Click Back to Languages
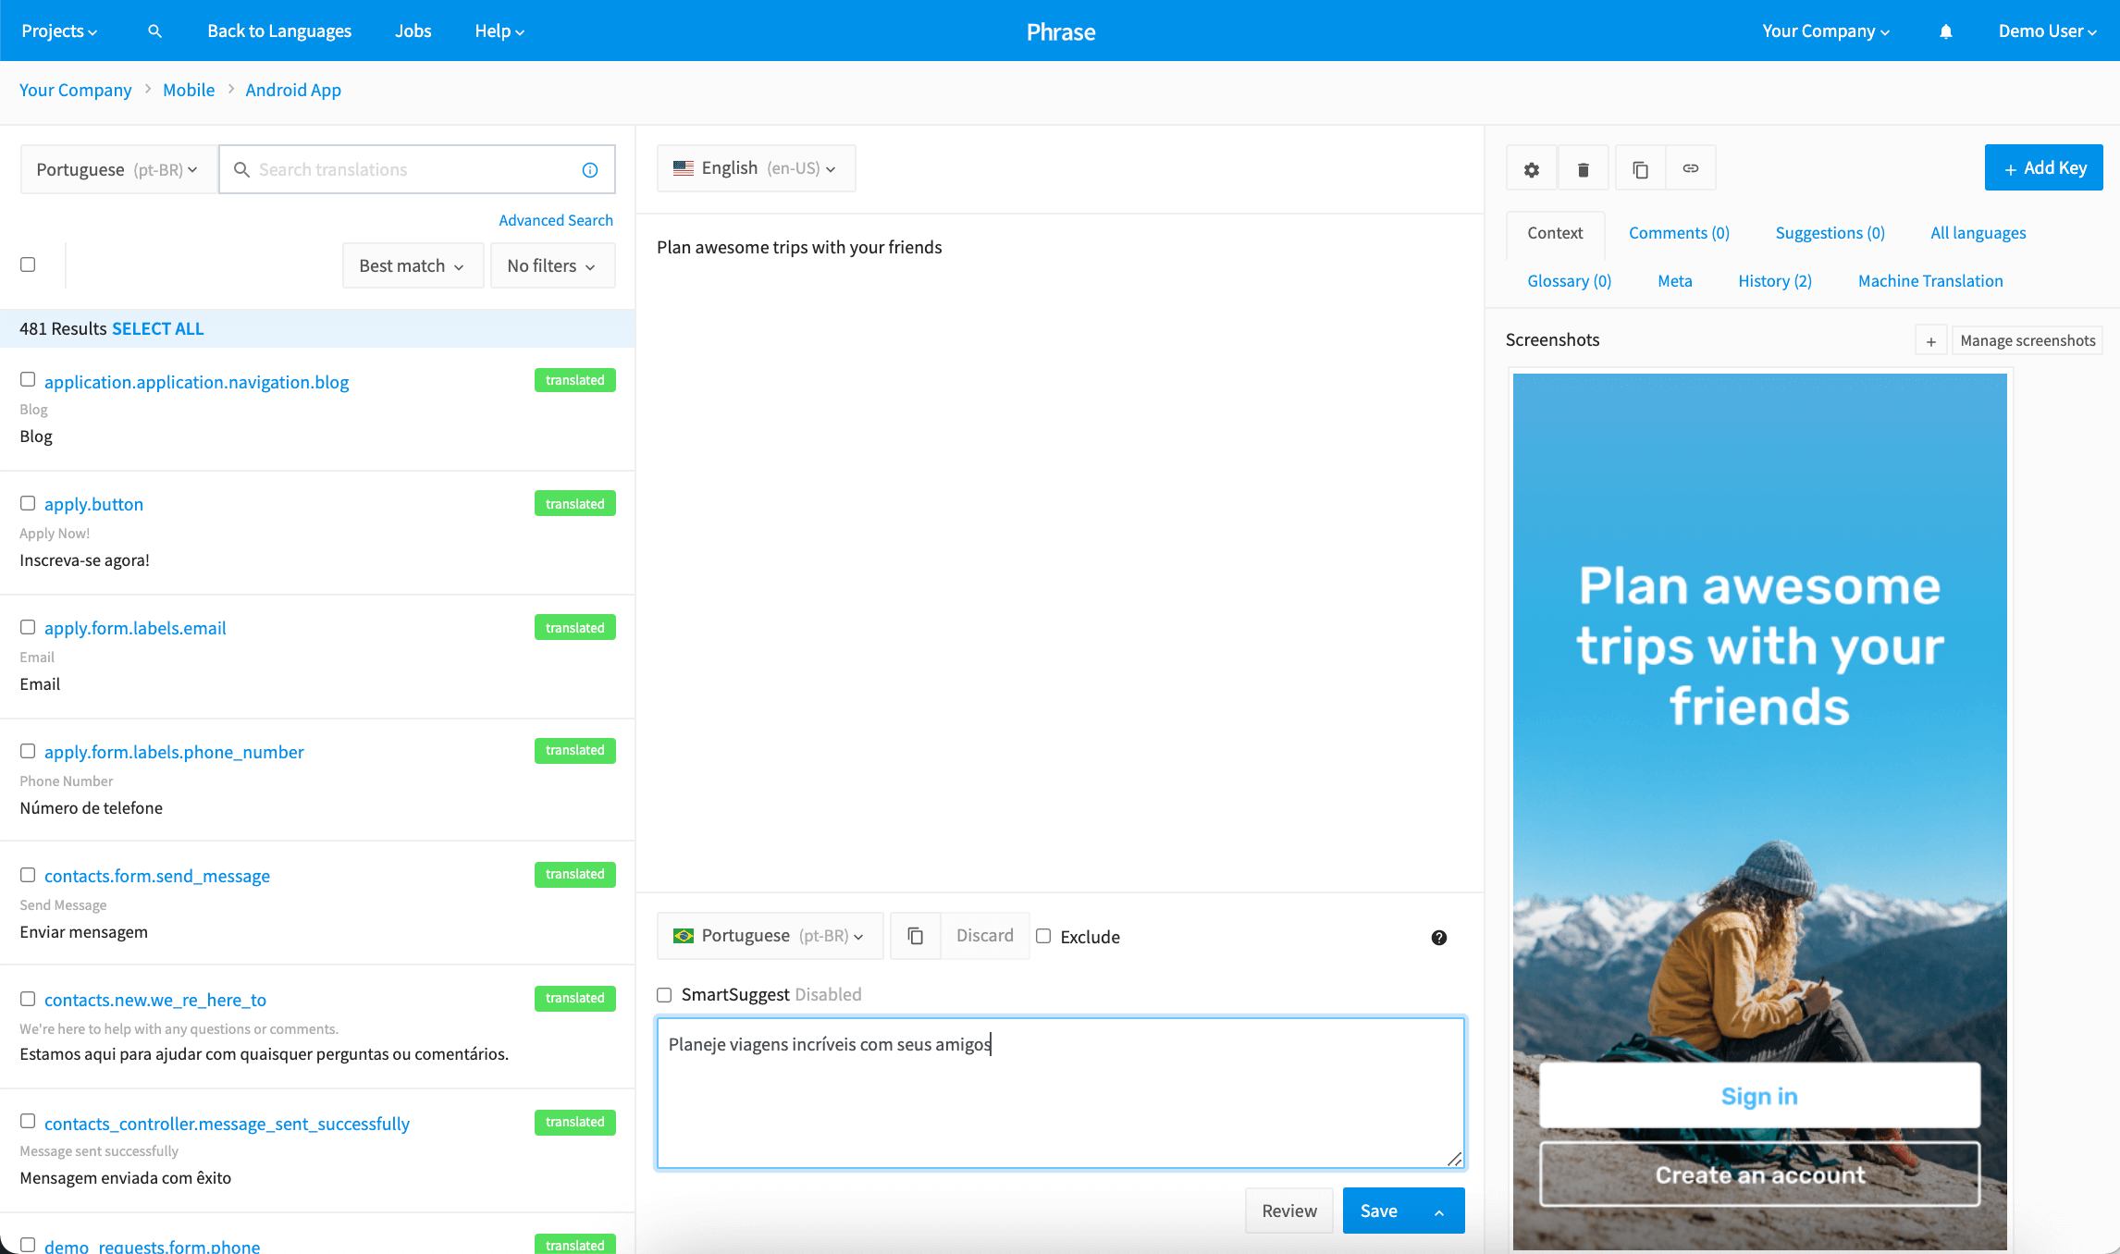This screenshot has width=2120, height=1254. point(279,31)
